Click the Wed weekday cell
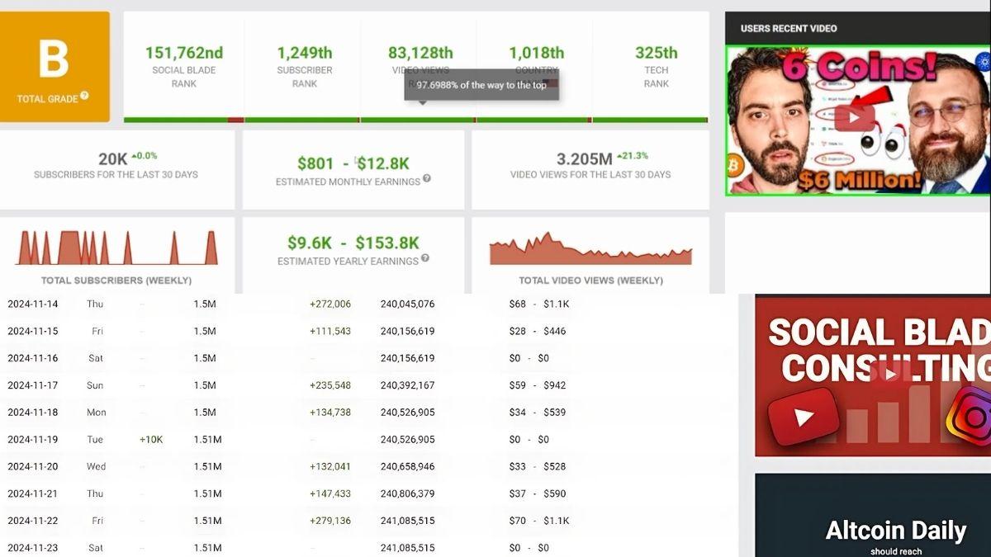This screenshot has height=557, width=991. tap(96, 466)
